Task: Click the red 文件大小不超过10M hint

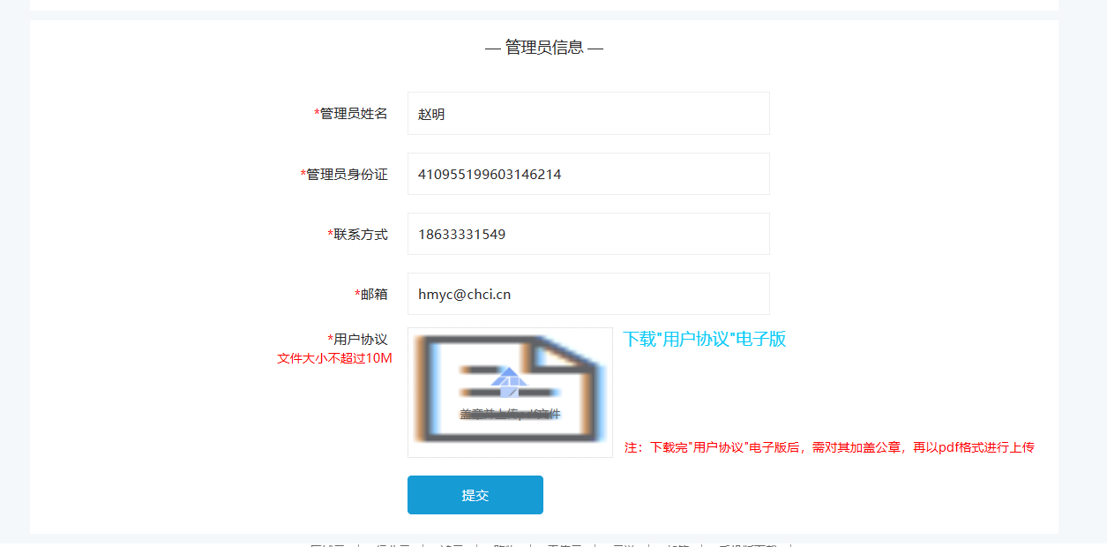Action: [x=334, y=358]
